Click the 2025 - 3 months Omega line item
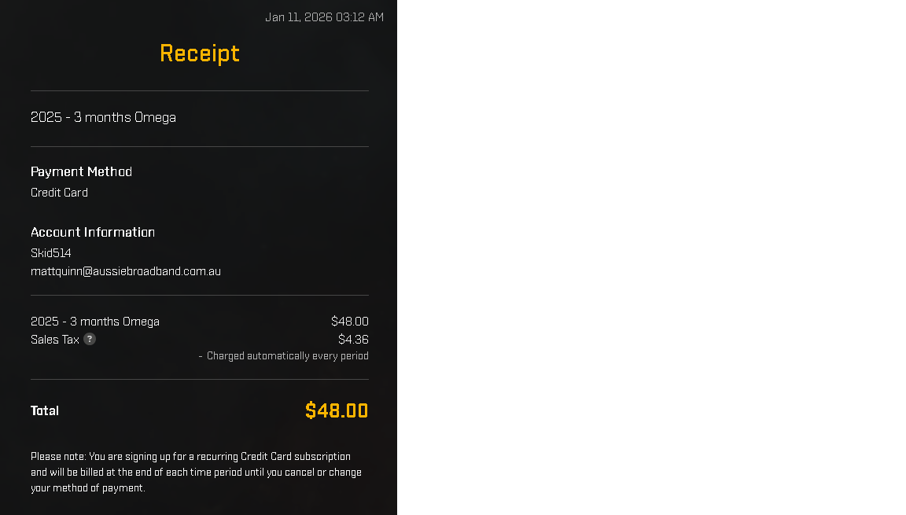 point(94,321)
